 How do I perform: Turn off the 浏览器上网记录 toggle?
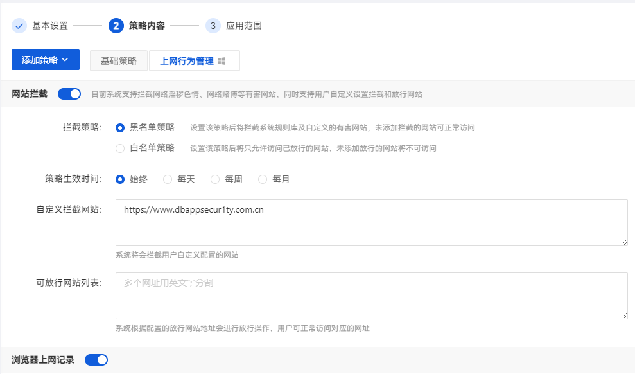click(x=96, y=360)
